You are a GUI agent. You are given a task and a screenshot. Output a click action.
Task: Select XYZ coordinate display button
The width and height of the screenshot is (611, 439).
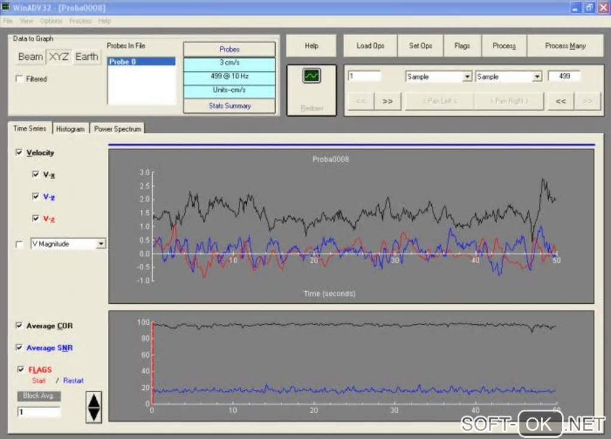point(59,57)
